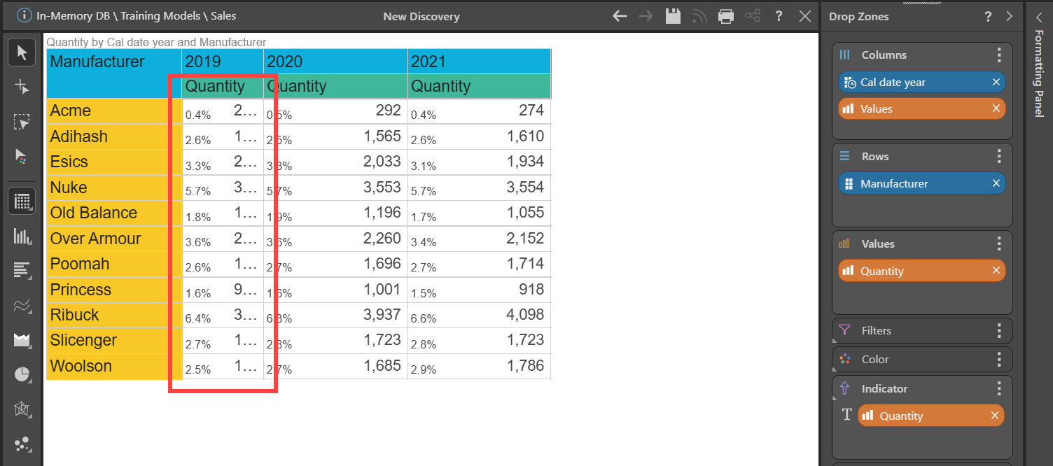This screenshot has width=1053, height=466.
Task: Select the column chart visualization icon
Action: (x=22, y=236)
